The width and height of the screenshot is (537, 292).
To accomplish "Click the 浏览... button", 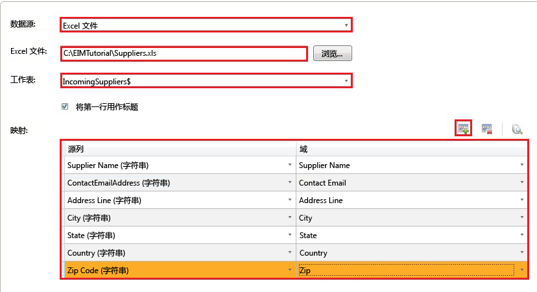I will click(x=332, y=53).
